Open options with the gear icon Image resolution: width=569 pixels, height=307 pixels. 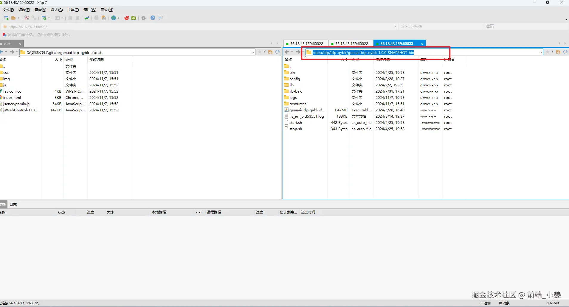(144, 18)
